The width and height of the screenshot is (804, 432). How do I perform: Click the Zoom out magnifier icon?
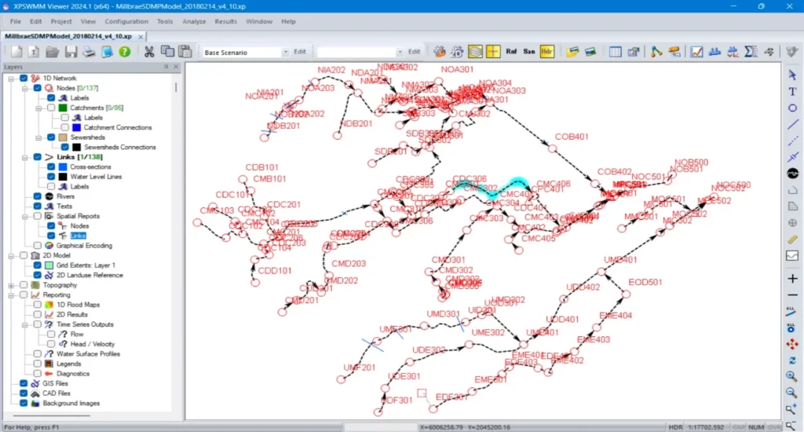791,393
